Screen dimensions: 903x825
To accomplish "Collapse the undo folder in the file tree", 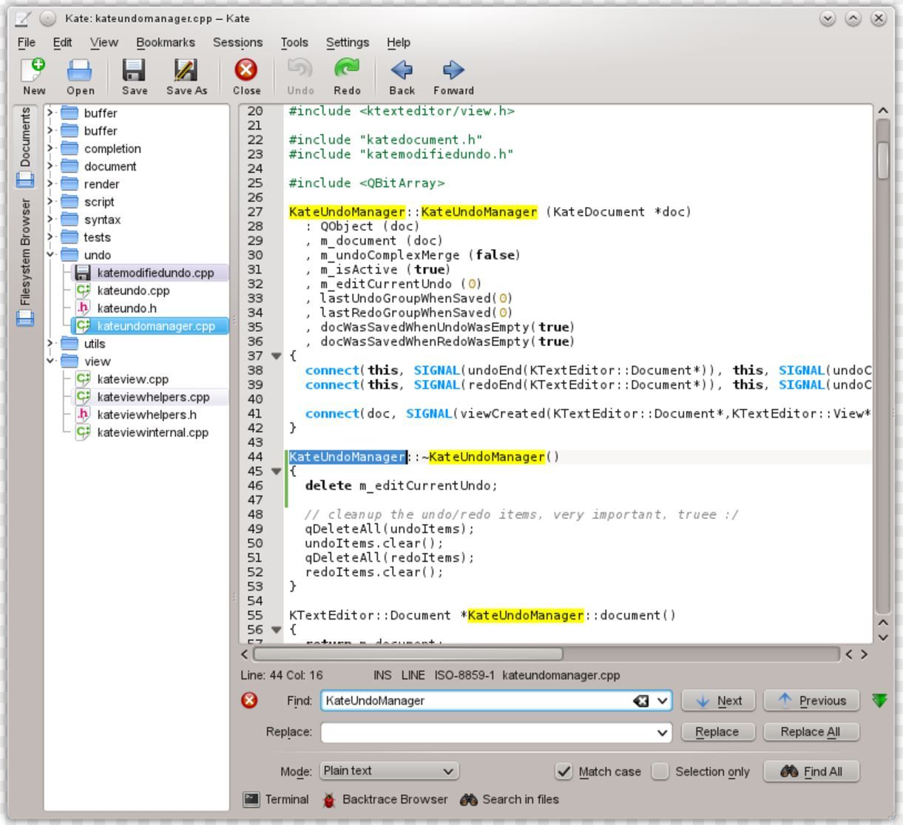I will 49,254.
